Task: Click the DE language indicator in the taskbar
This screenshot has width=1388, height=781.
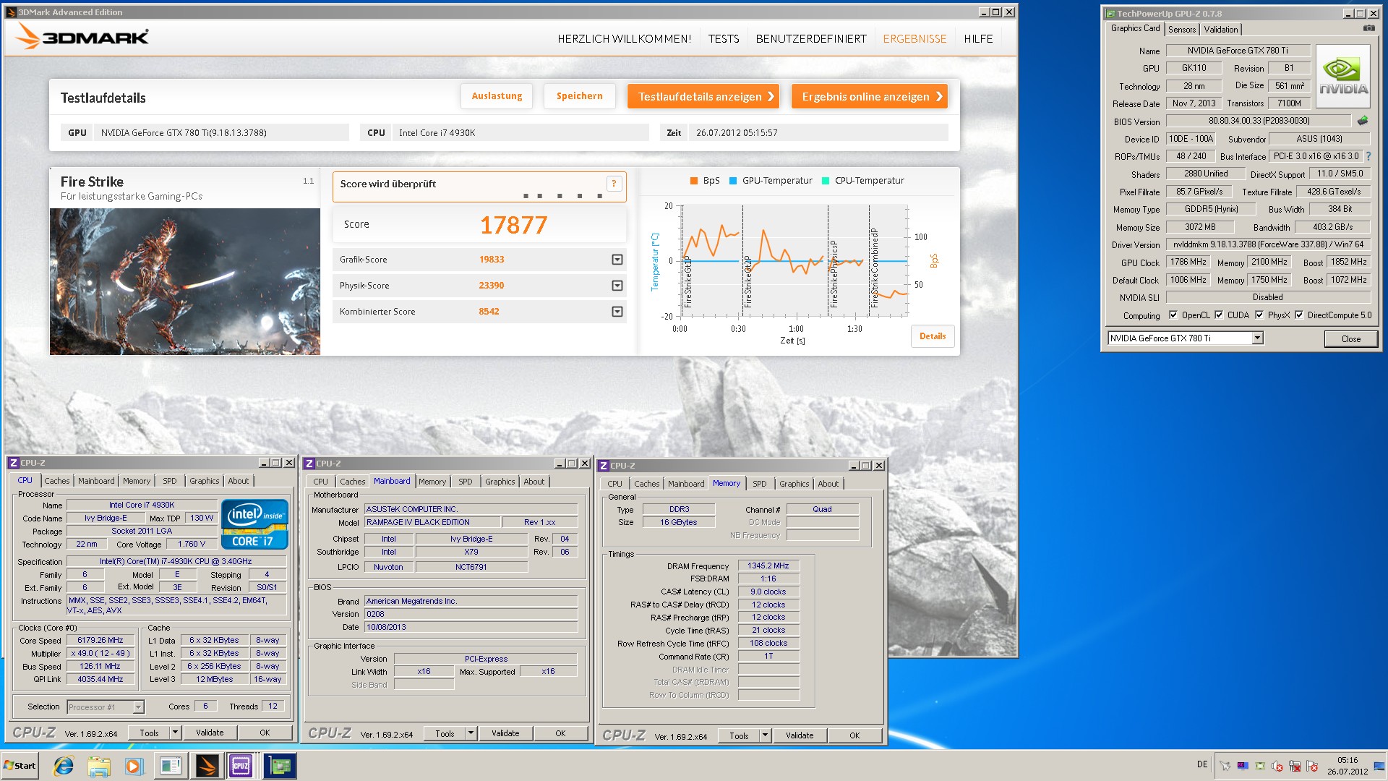Action: coord(1202,764)
